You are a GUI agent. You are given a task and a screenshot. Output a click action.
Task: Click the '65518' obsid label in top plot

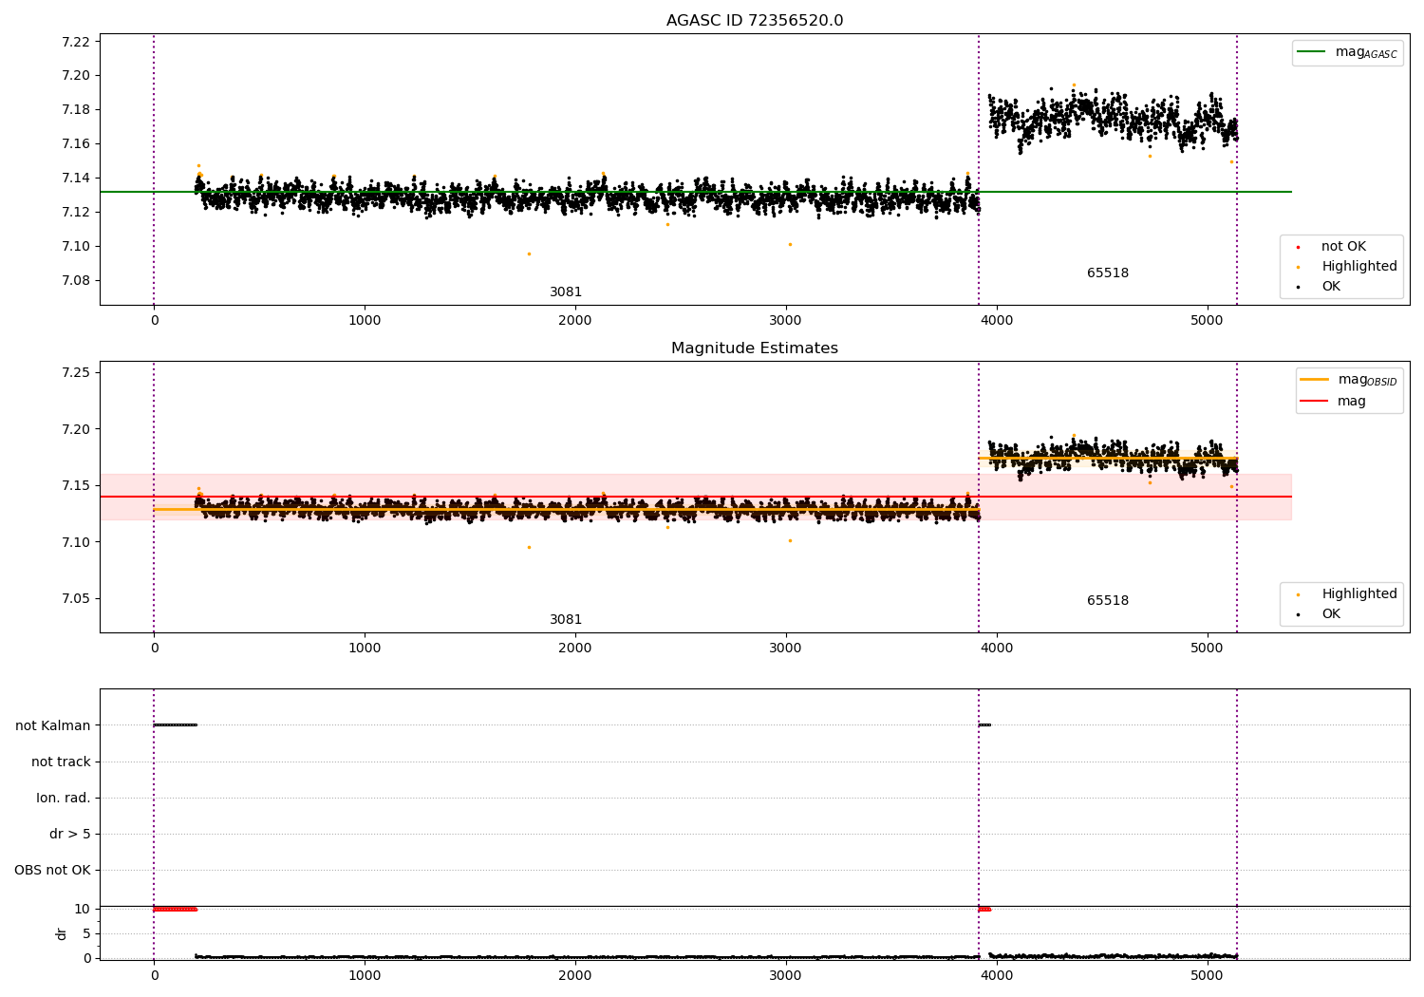[1108, 273]
